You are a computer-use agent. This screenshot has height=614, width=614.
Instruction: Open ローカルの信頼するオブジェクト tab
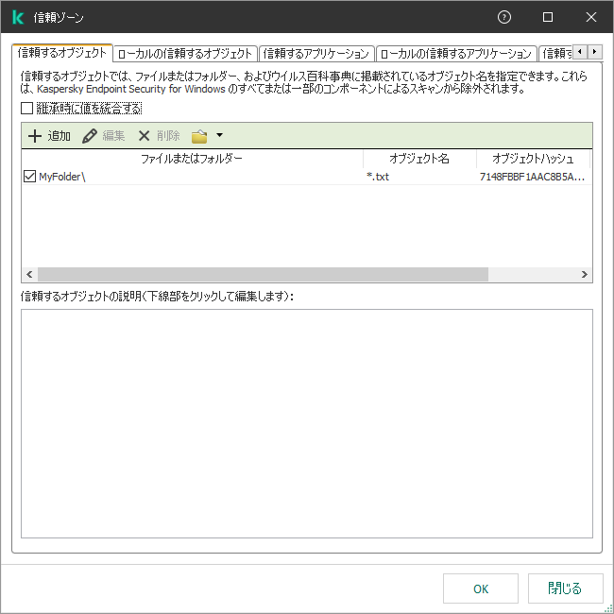coord(185,54)
